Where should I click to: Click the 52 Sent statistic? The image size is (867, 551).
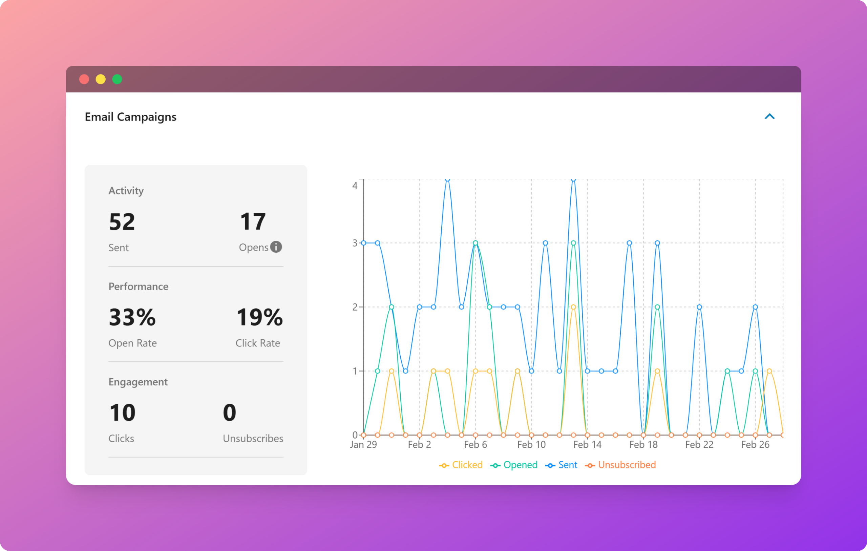click(122, 221)
